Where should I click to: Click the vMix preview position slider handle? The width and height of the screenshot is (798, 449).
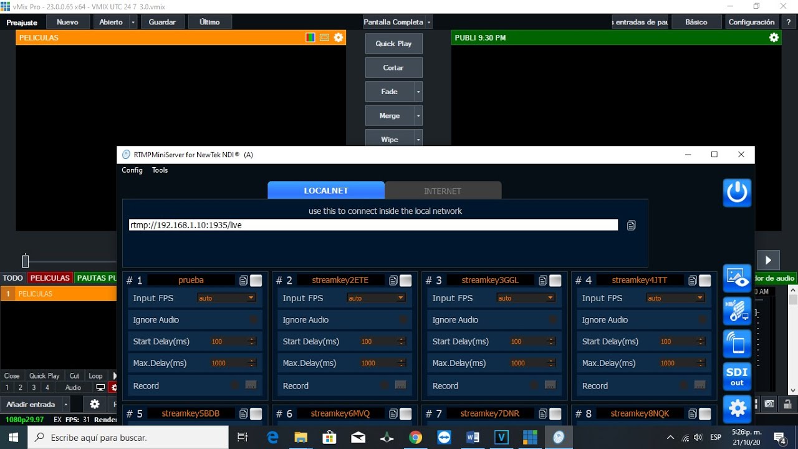pyautogui.click(x=26, y=261)
